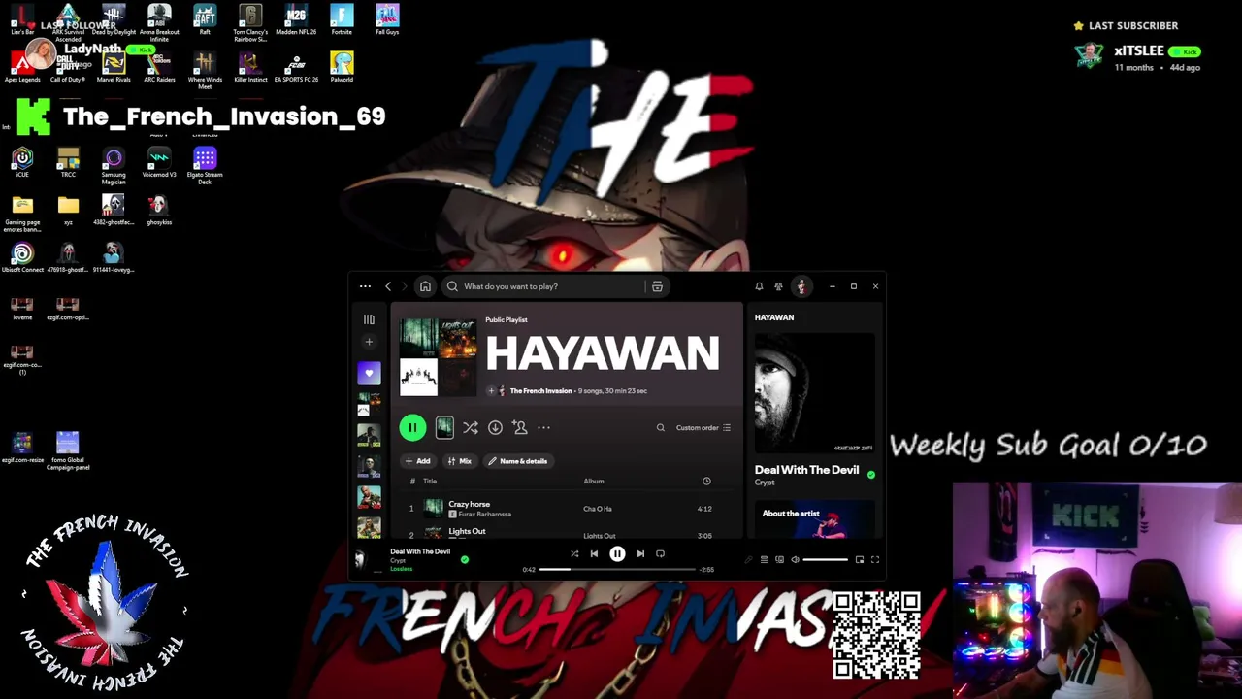
Task: Open Connect to a device
Action: pos(779,559)
